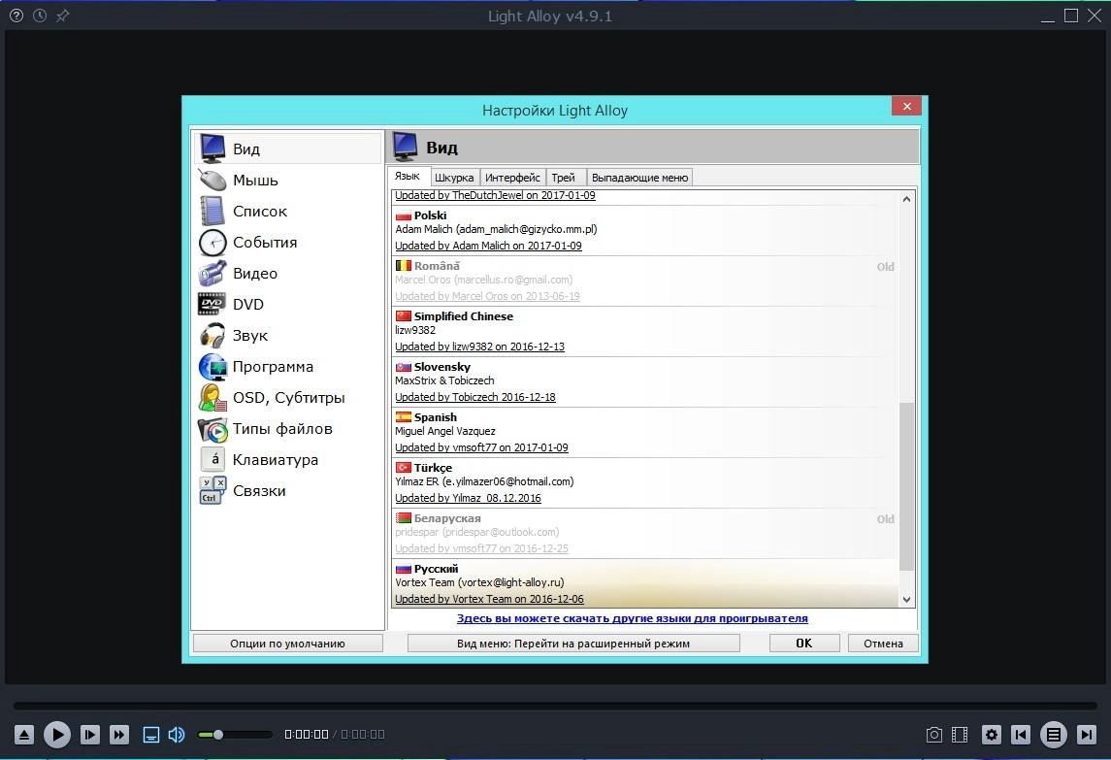Toggle the pin always-on-top icon

tap(63, 15)
